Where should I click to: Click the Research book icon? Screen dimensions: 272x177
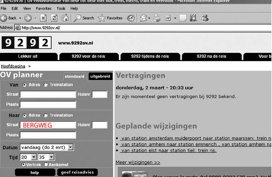(193, 18)
